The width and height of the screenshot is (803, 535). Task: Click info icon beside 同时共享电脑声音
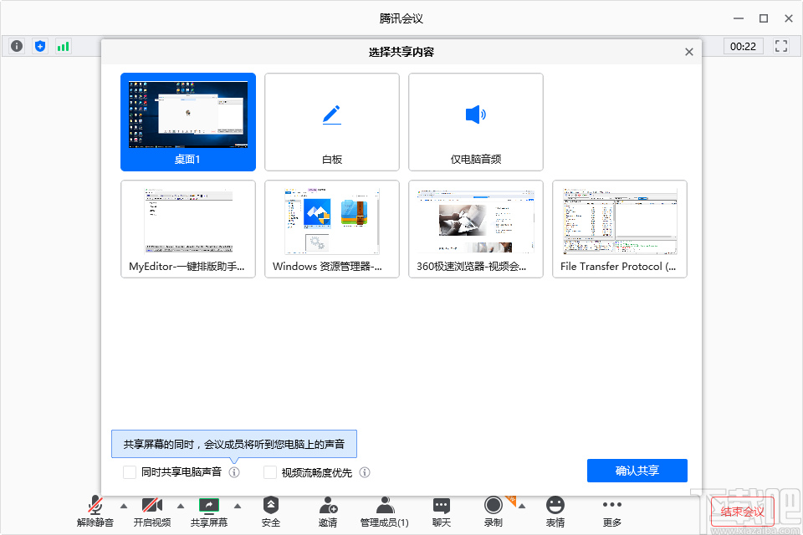[x=234, y=472]
